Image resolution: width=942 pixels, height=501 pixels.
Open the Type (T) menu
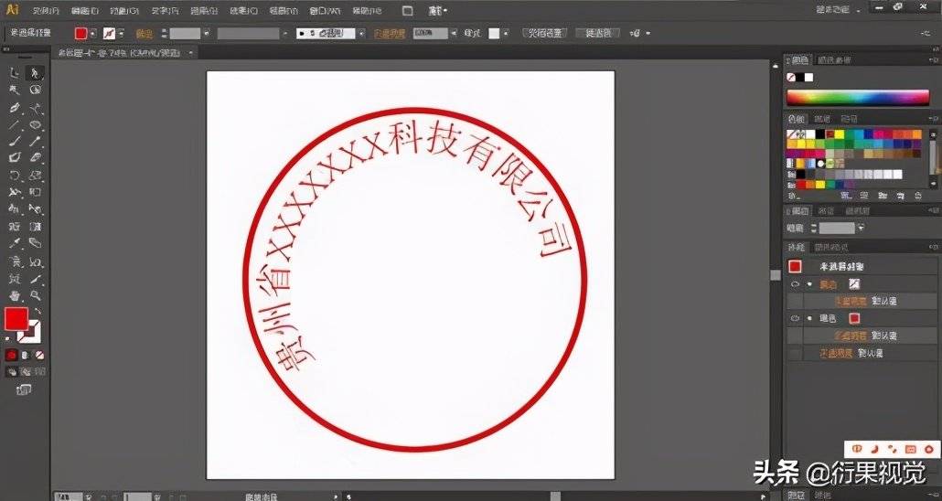(x=164, y=10)
